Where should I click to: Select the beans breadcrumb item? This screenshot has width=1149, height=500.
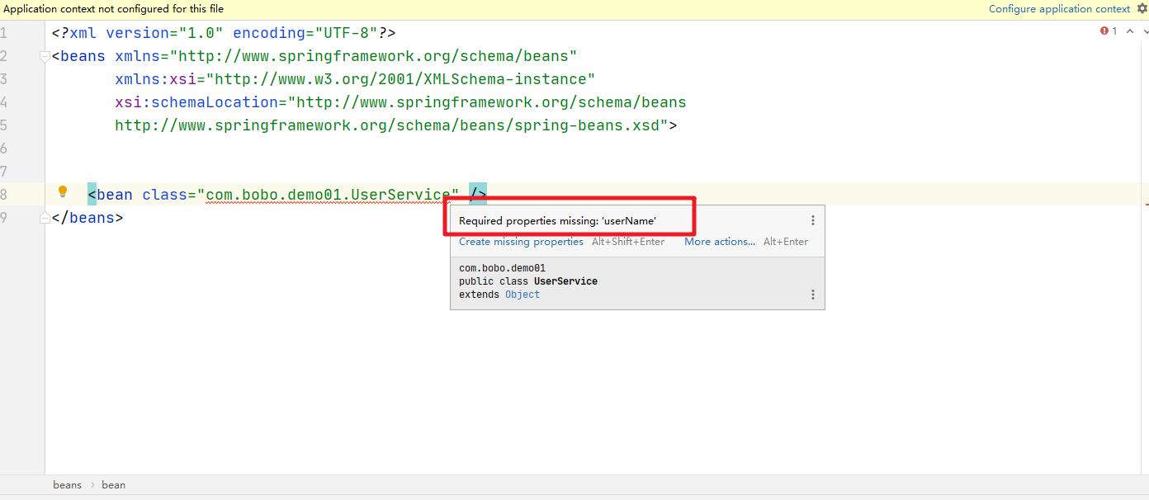pos(67,485)
